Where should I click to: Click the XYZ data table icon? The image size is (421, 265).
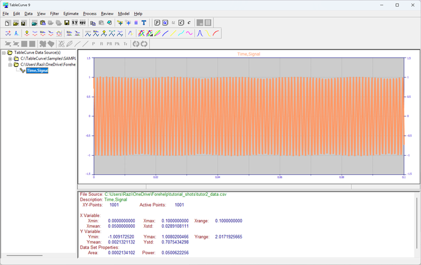[x=82, y=23]
